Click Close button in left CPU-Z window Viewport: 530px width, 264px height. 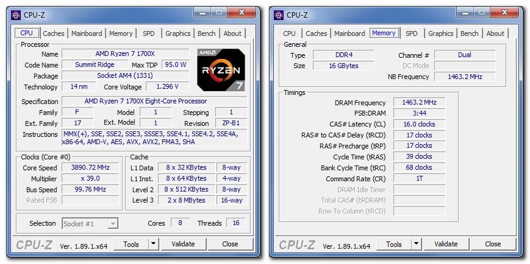point(230,244)
